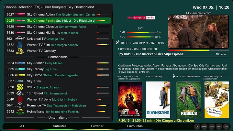Select Sky Replay Big Love row
Image resolution: width=233 pixels, height=131 pixels.
pos(58,69)
